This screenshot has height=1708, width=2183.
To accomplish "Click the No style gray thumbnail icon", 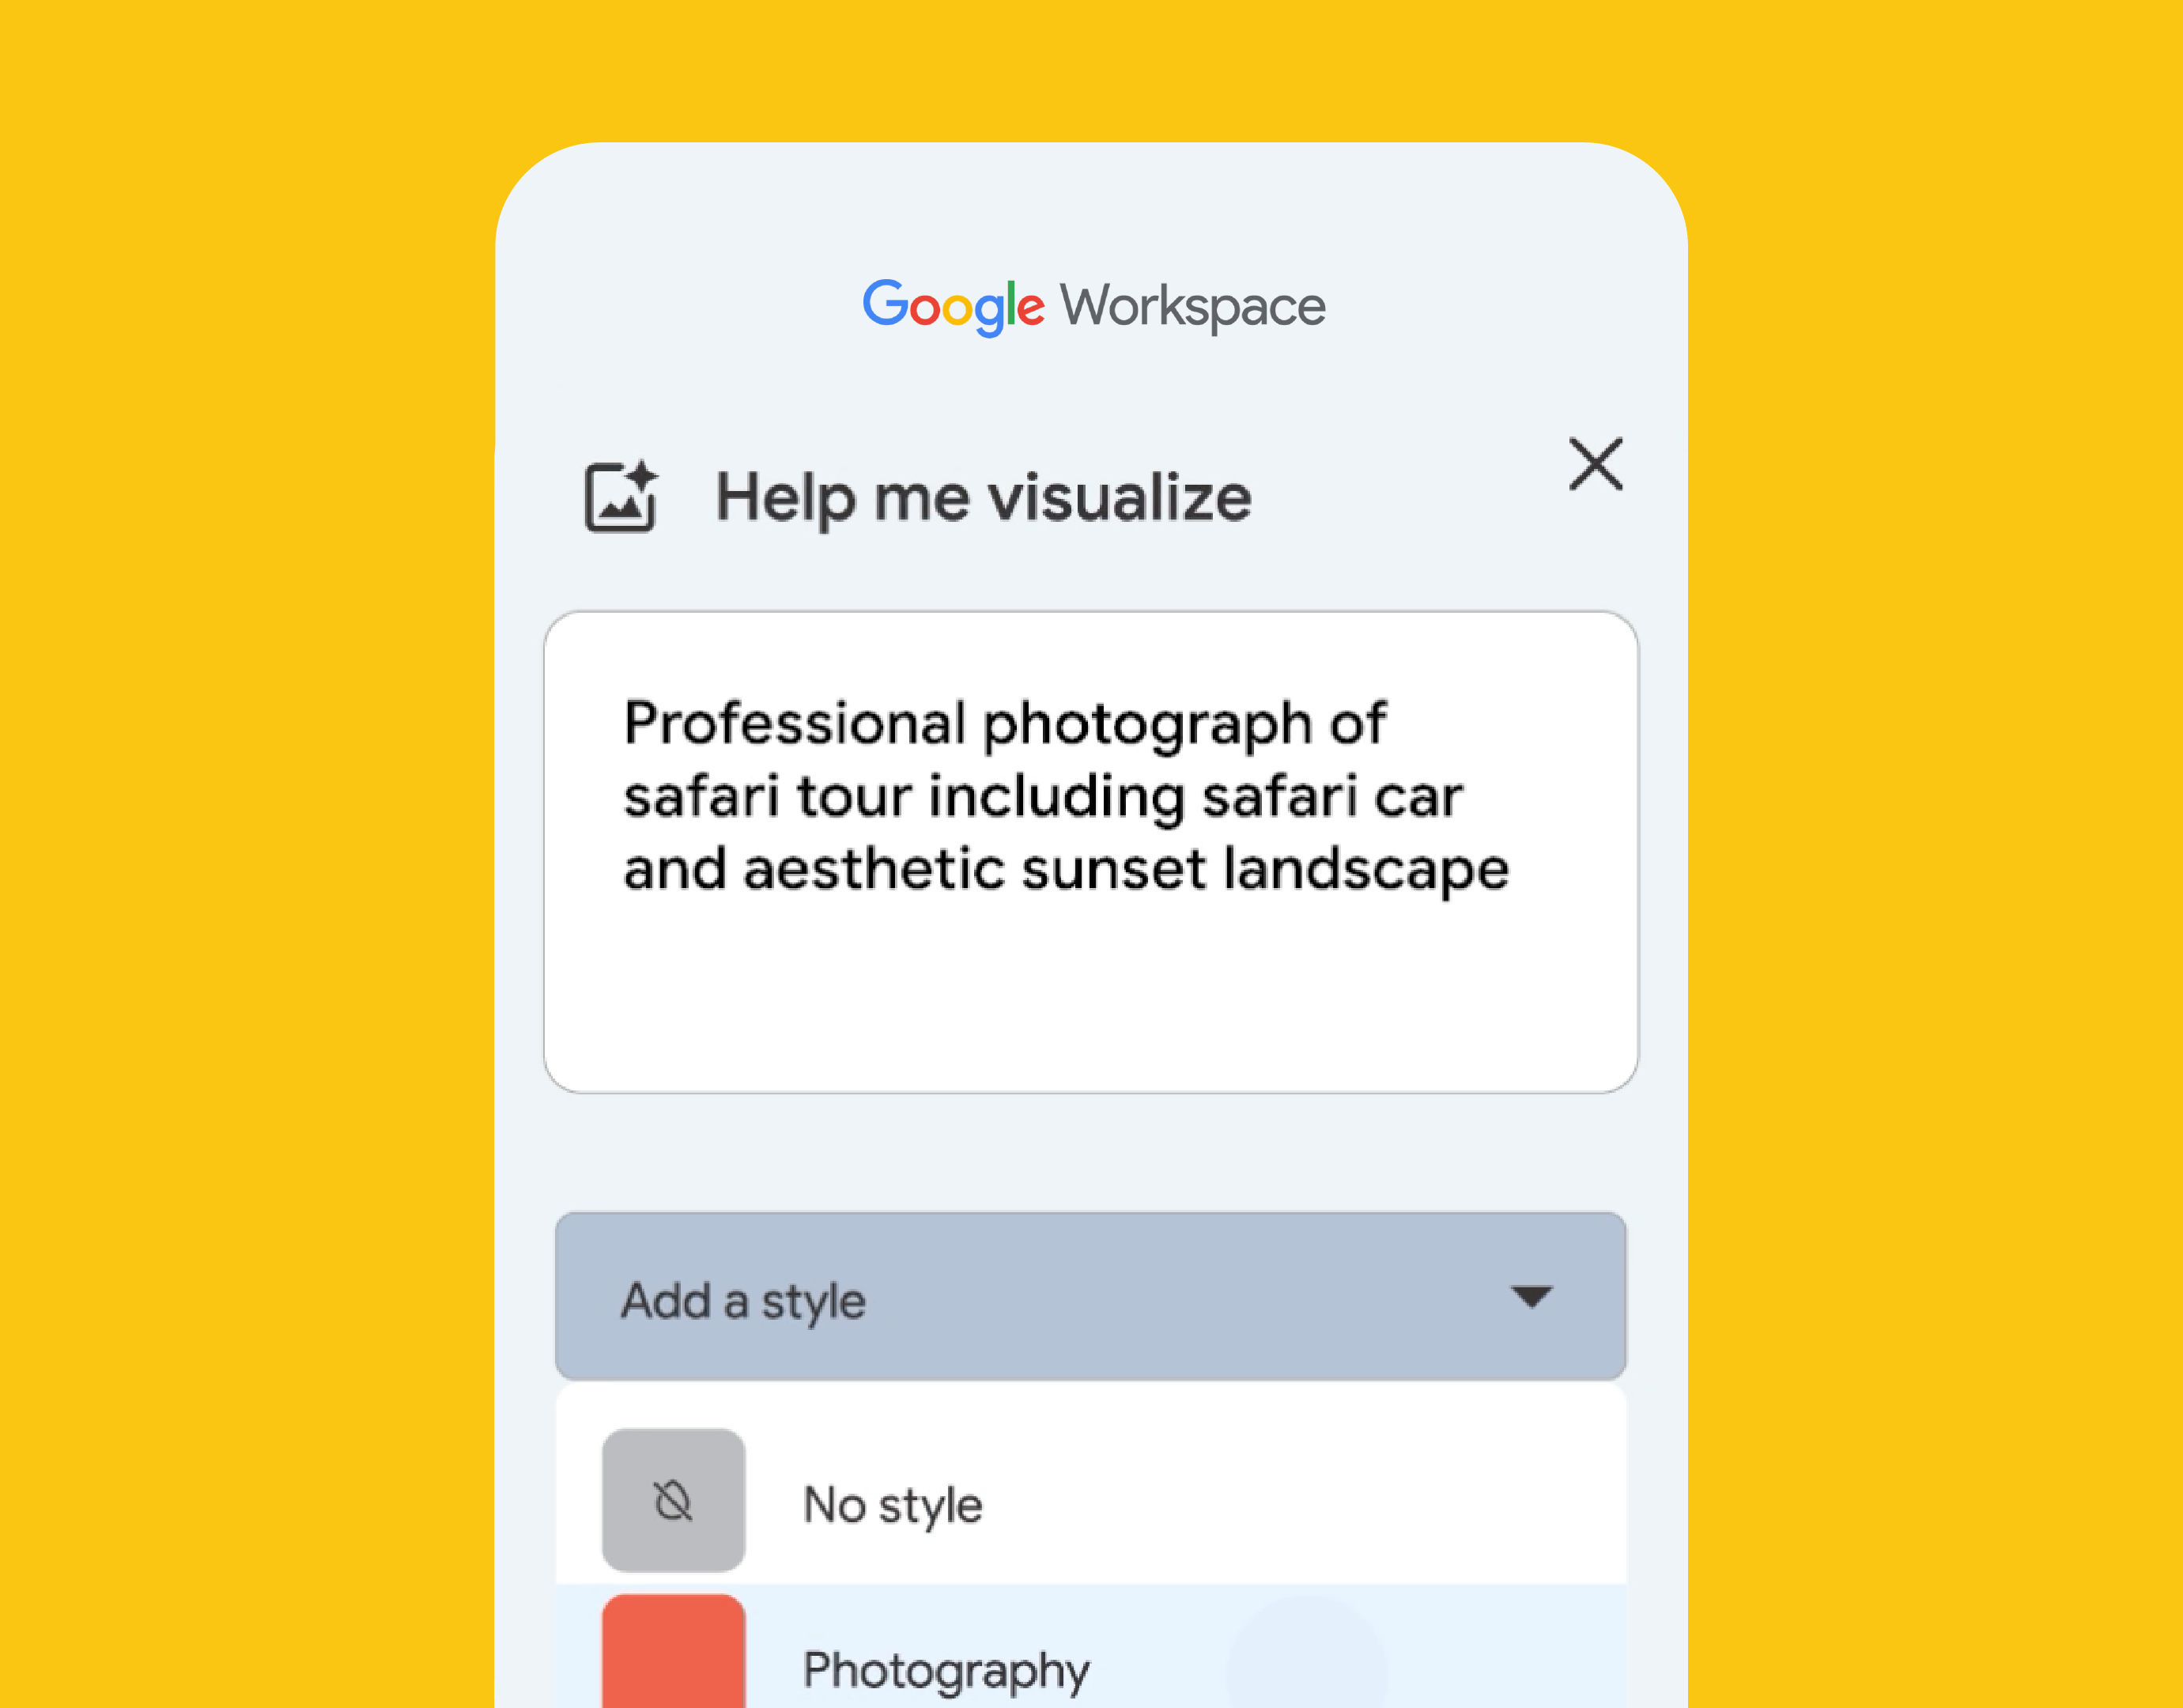I will (673, 1501).
